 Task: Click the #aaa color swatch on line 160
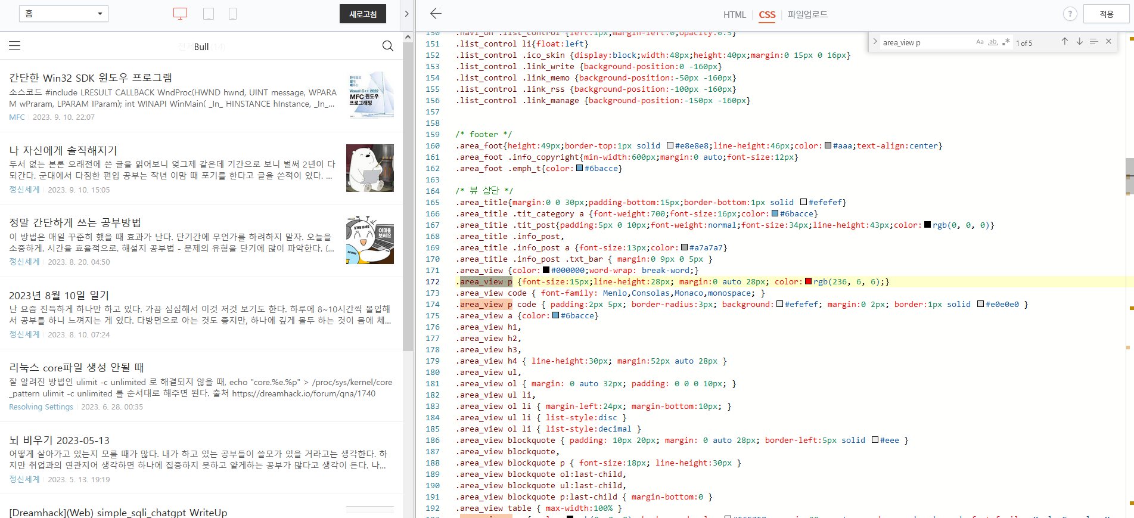coord(828,145)
